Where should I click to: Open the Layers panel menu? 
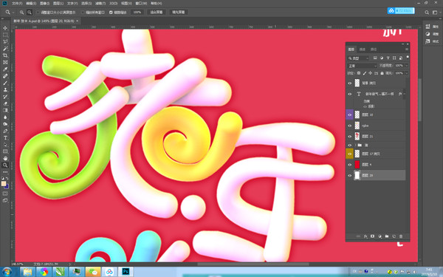click(407, 49)
